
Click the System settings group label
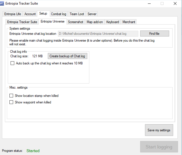tap(20, 28)
